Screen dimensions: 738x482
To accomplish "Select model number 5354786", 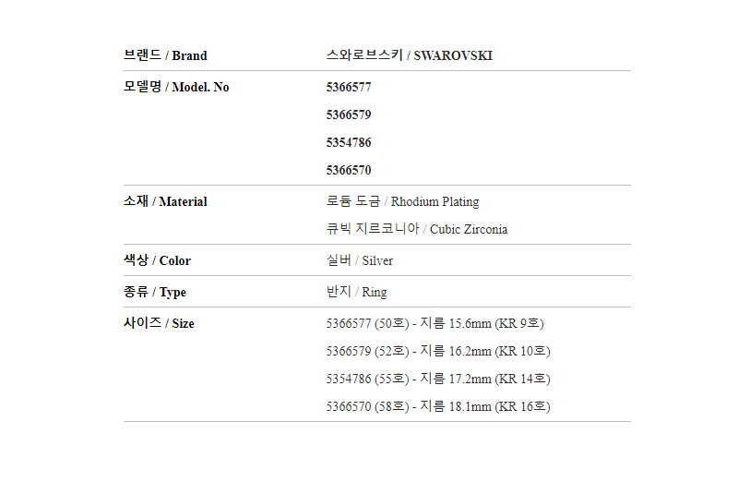I will point(349,143).
